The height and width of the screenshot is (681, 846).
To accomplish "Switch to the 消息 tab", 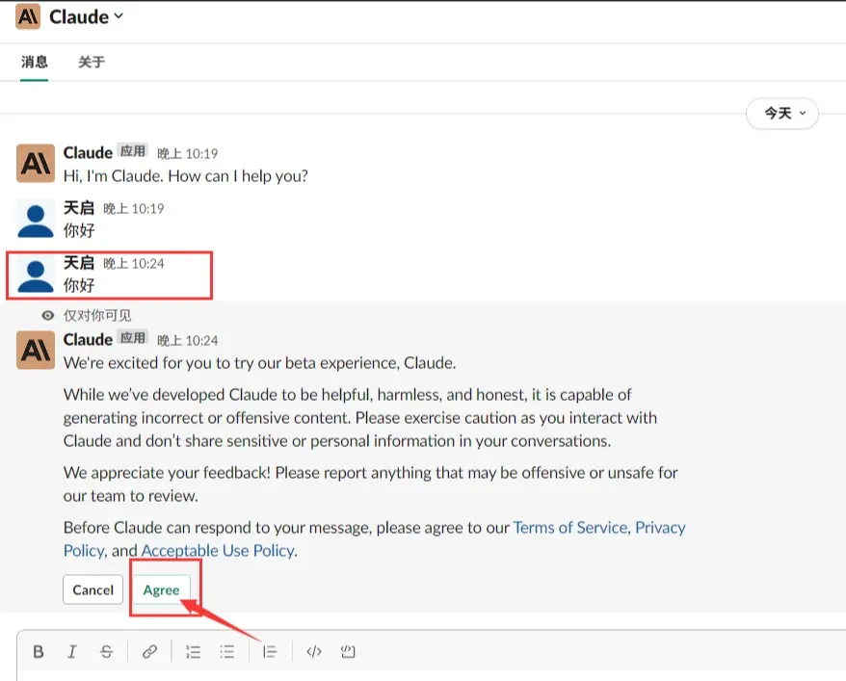I will tap(35, 62).
